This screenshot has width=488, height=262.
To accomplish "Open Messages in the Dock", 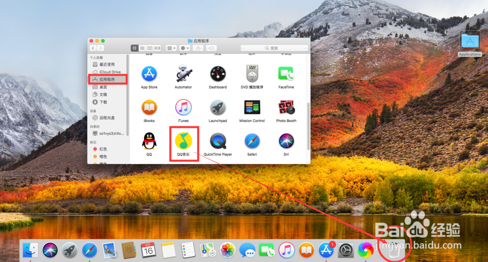I will pos(247,250).
